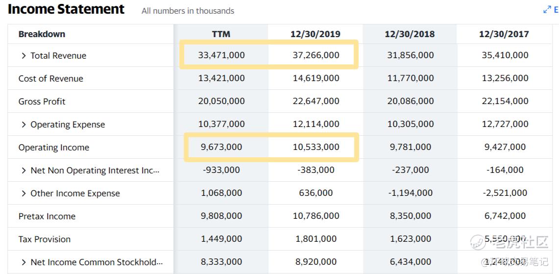This screenshot has height=274, width=559.
Task: Click 2018 Gross Profit value 20,086,000
Action: (411, 101)
